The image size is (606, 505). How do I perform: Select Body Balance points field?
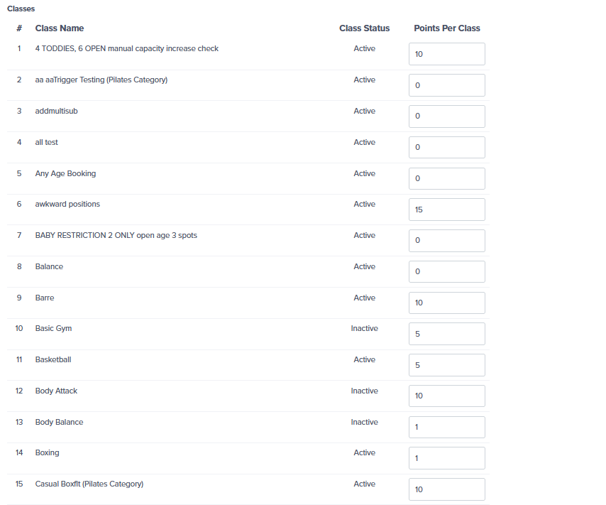pos(447,427)
